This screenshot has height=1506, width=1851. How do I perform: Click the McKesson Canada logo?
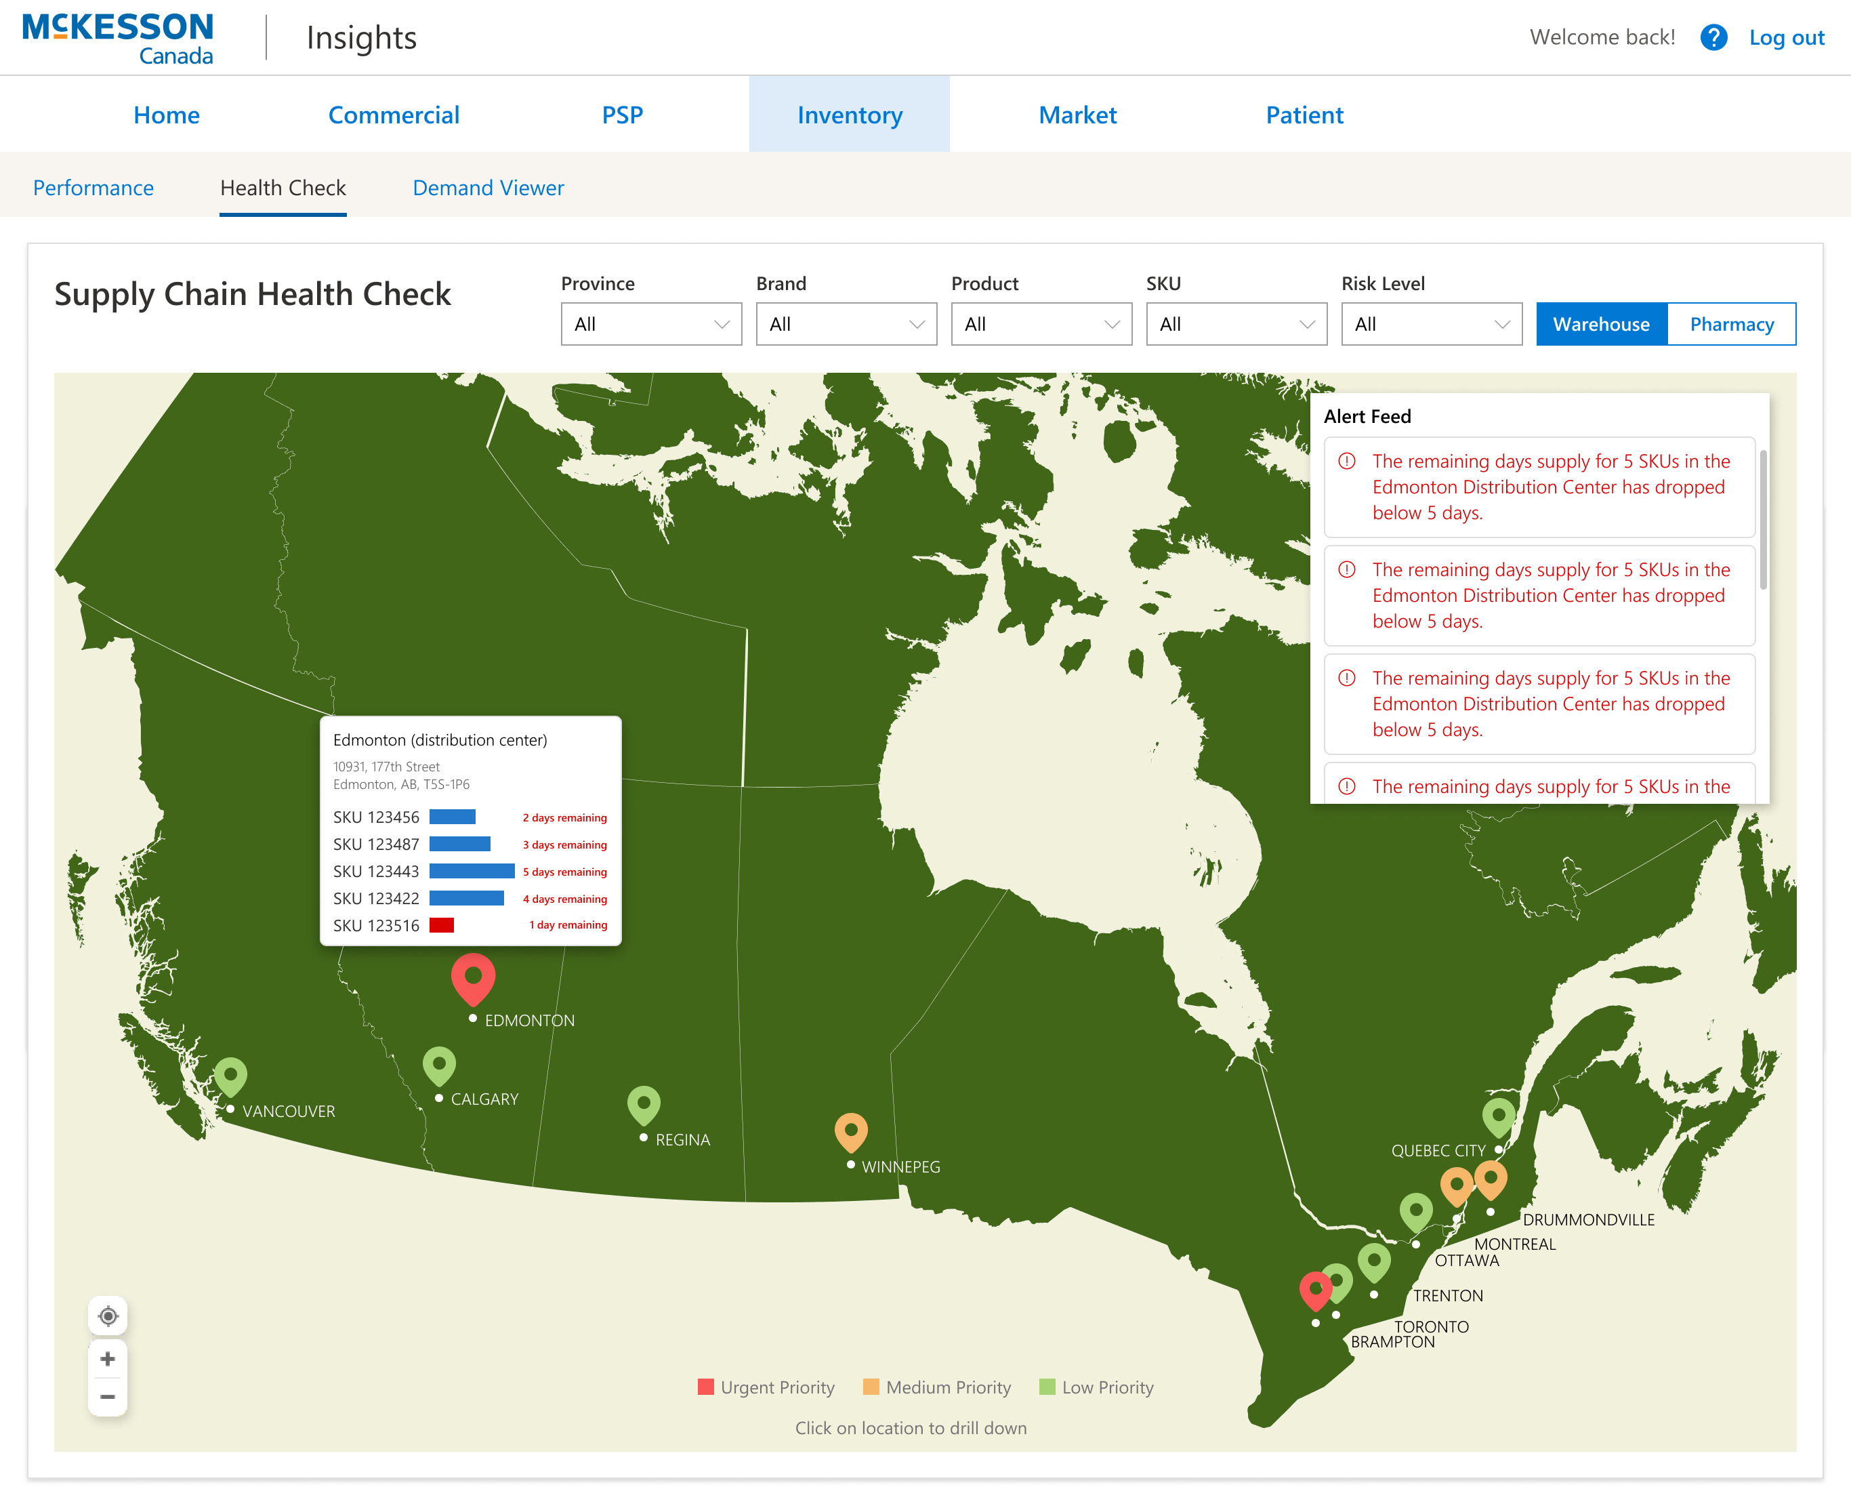point(119,37)
